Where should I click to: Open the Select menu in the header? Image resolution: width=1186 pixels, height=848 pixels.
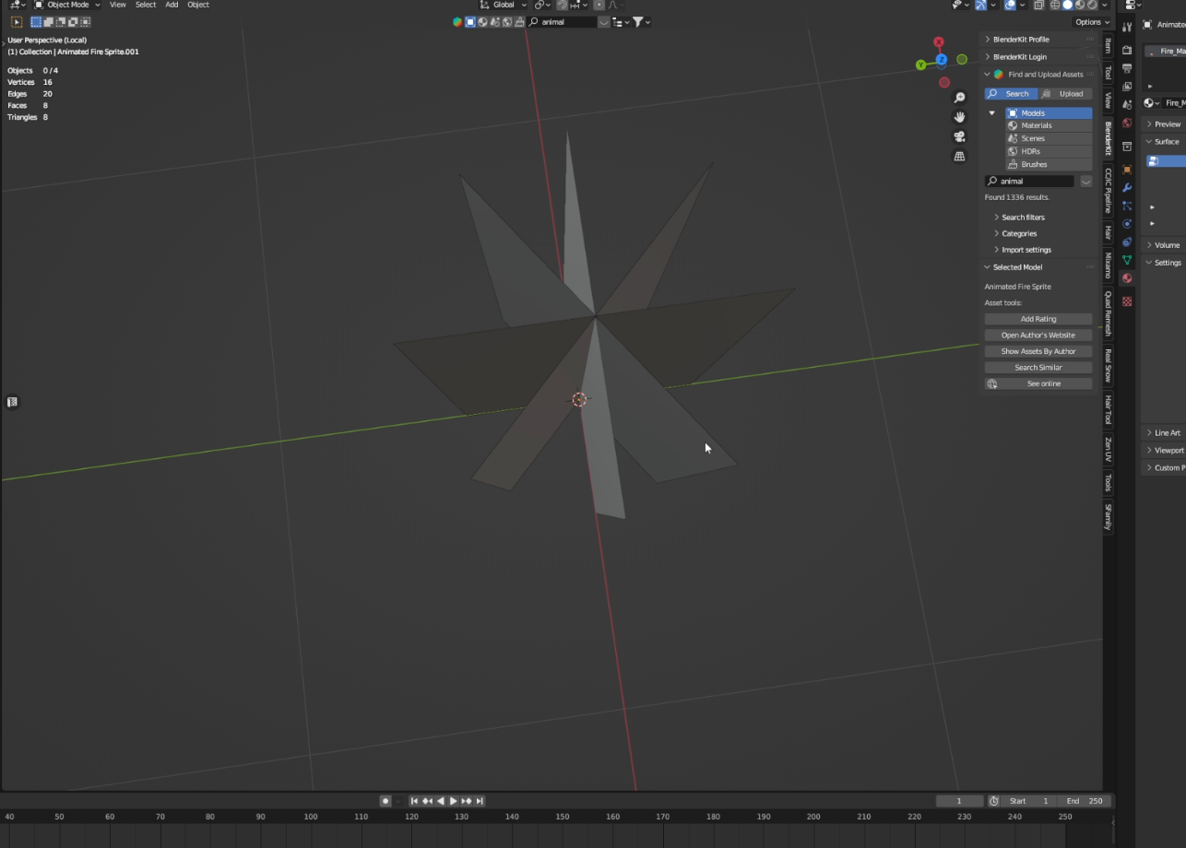pyautogui.click(x=146, y=5)
